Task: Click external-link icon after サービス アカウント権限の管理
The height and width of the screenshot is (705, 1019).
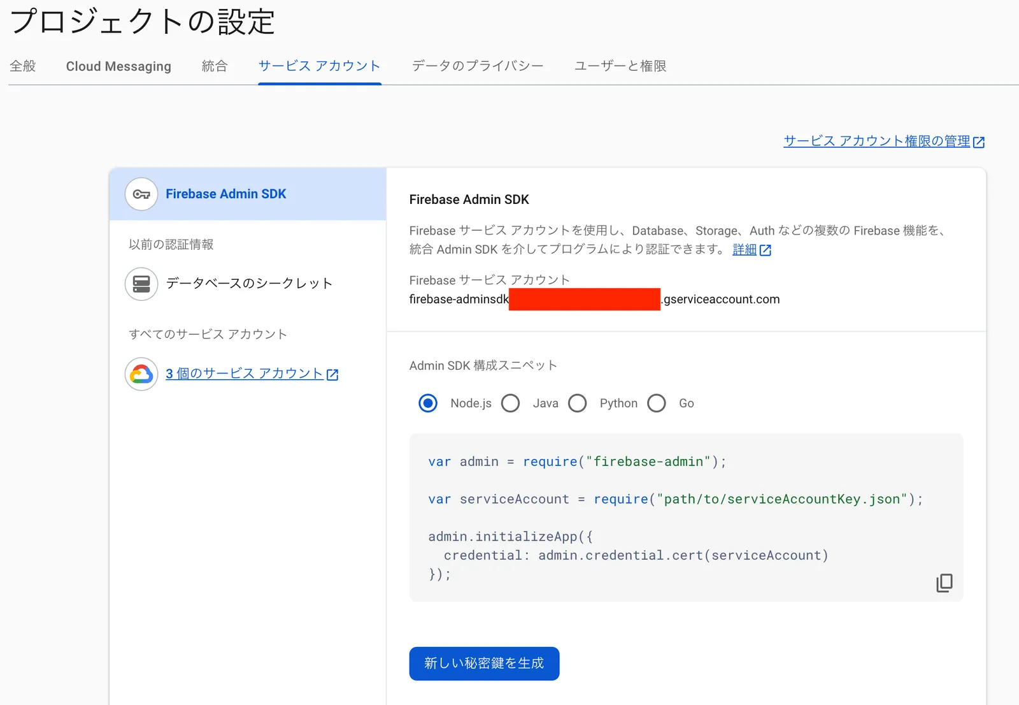Action: pos(979,142)
